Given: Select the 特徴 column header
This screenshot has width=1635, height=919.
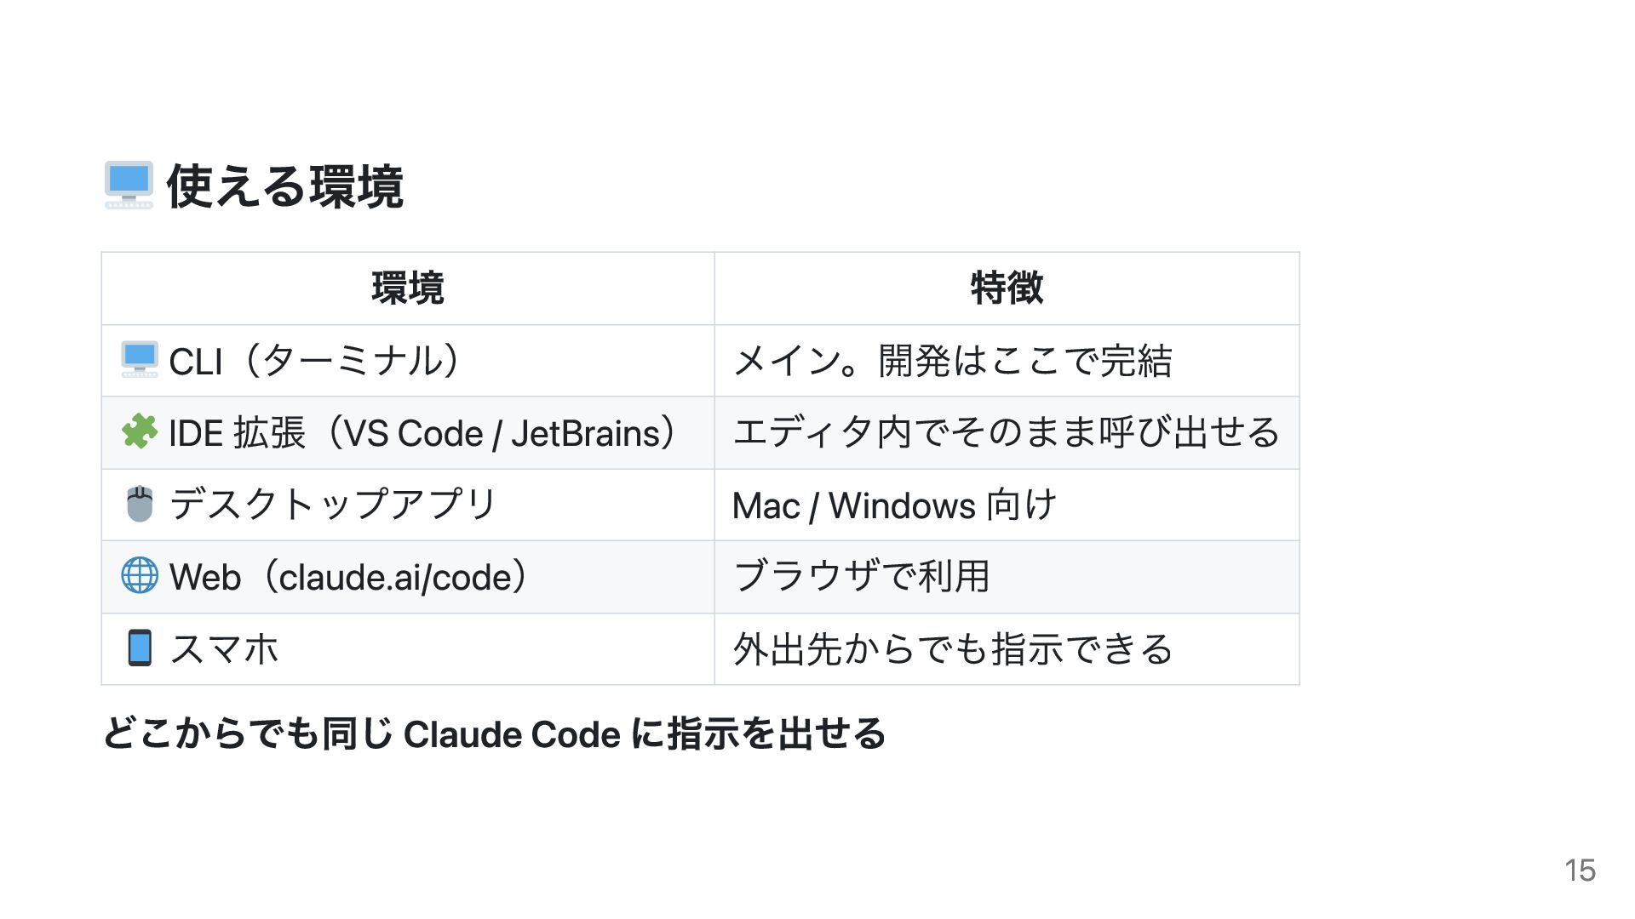Looking at the screenshot, I should (1007, 288).
